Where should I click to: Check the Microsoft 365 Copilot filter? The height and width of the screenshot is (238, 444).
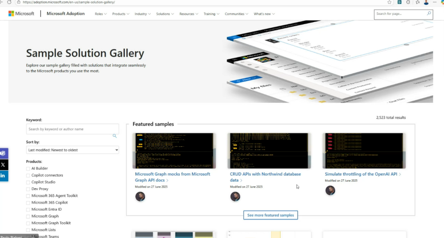click(28, 203)
